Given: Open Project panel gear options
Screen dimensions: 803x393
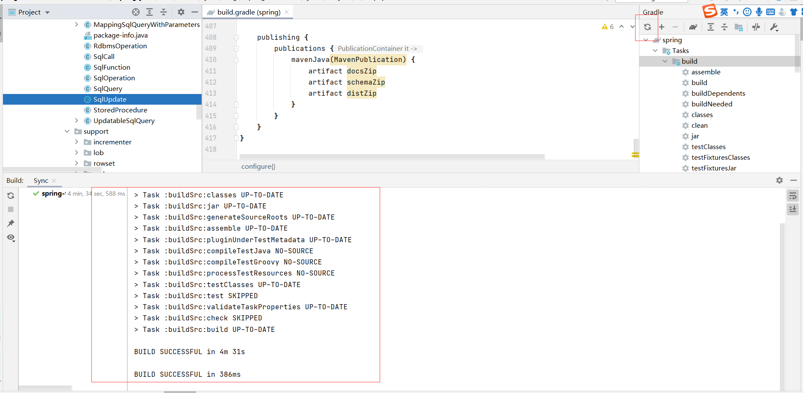Looking at the screenshot, I should [x=181, y=12].
